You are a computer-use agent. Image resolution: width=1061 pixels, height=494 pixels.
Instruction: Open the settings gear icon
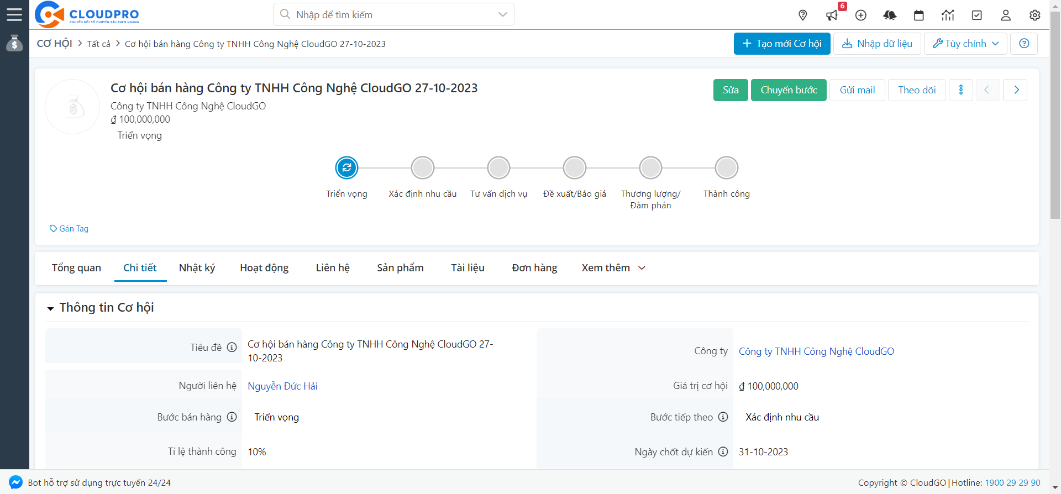[1035, 15]
